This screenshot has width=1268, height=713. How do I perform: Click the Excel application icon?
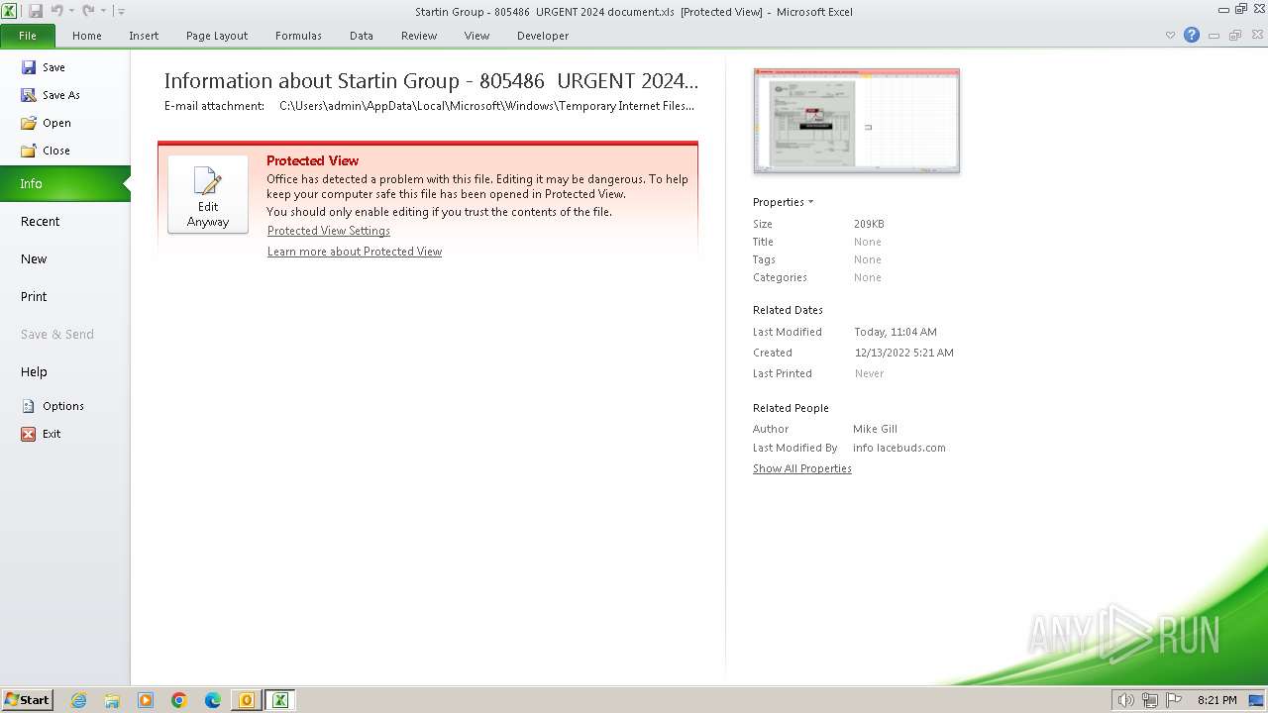[x=9, y=11]
